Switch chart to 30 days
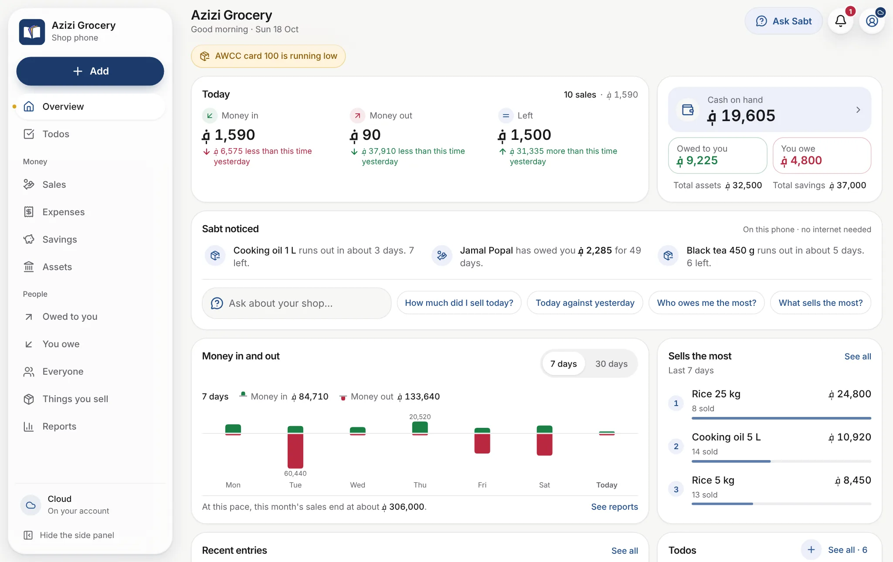Image resolution: width=893 pixels, height=562 pixels. point(611,364)
